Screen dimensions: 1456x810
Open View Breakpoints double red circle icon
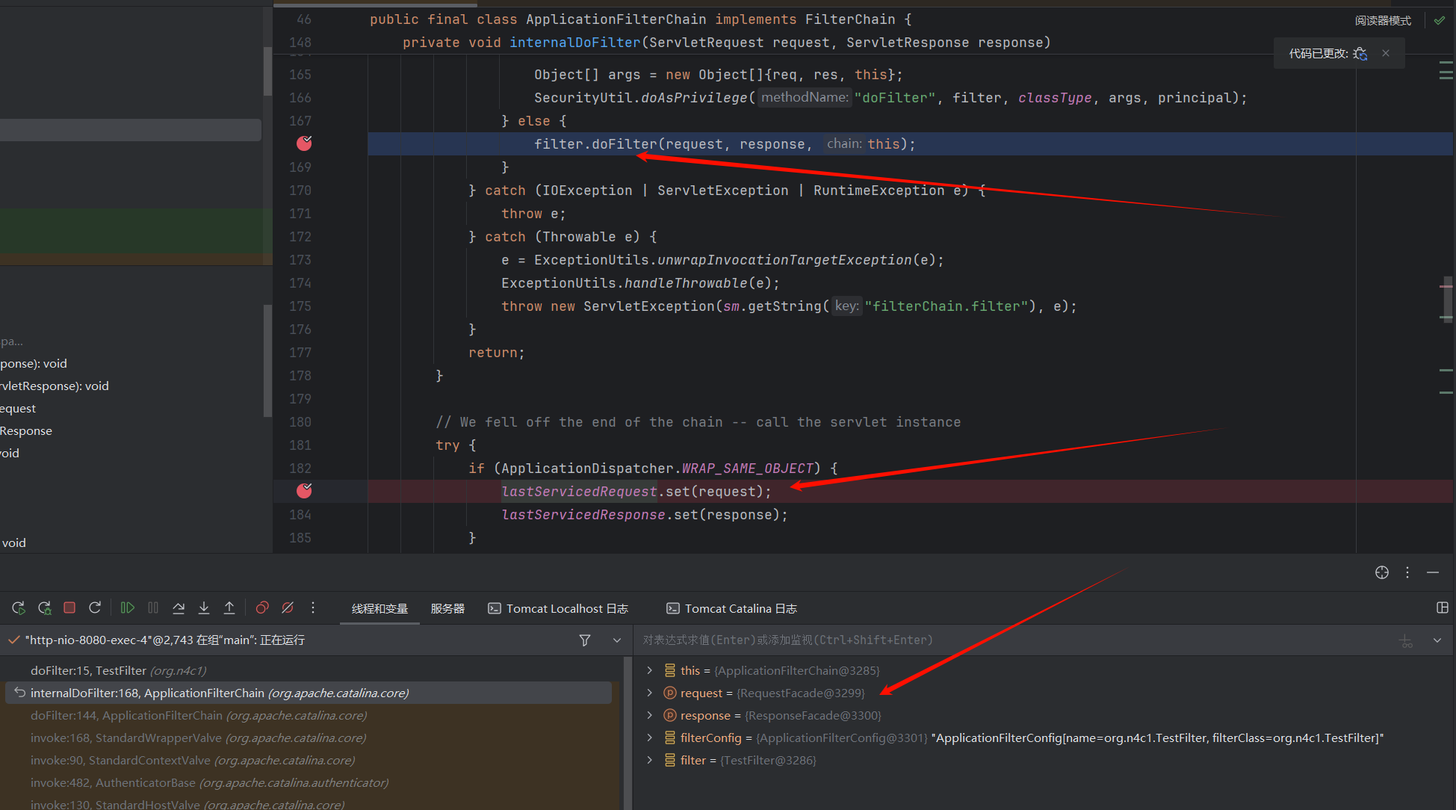point(262,608)
